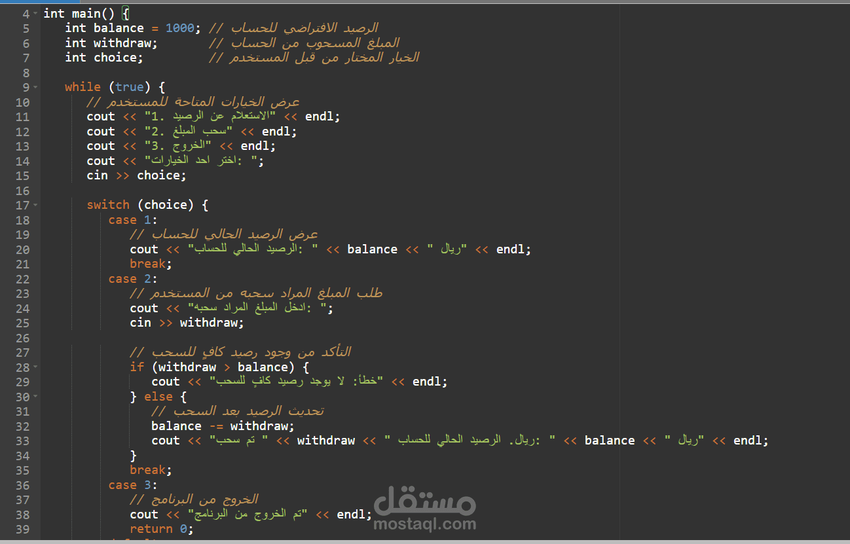Click 'int choice;' declaration on line 7
This screenshot has width=850, height=544.
pos(104,58)
